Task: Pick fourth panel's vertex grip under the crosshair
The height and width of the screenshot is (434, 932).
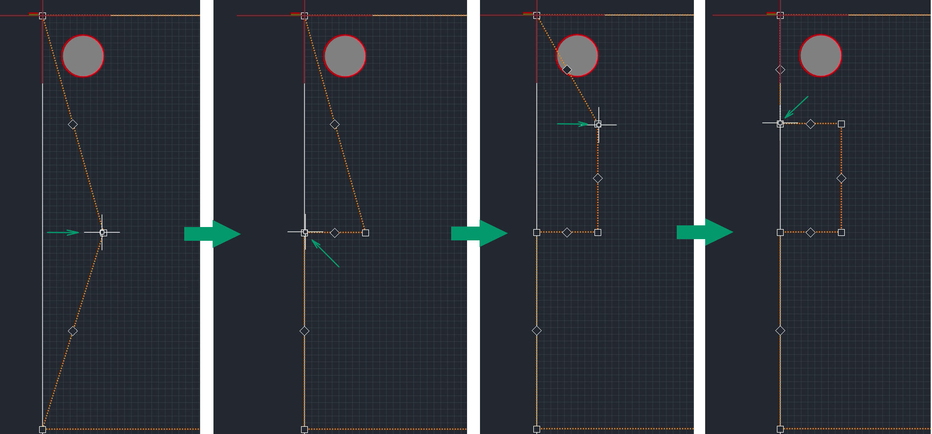Action: [x=780, y=124]
